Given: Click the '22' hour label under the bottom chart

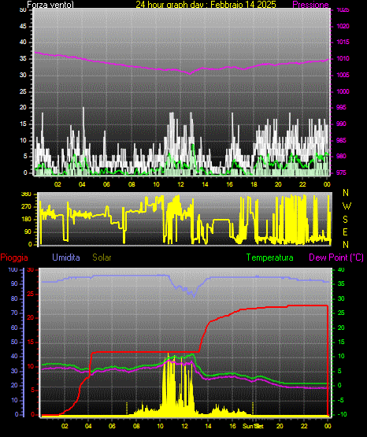Looking at the screenshot, I should coord(304,426).
